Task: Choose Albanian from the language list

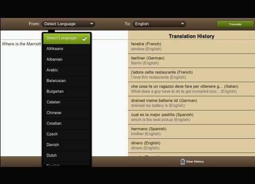Action: click(66, 59)
